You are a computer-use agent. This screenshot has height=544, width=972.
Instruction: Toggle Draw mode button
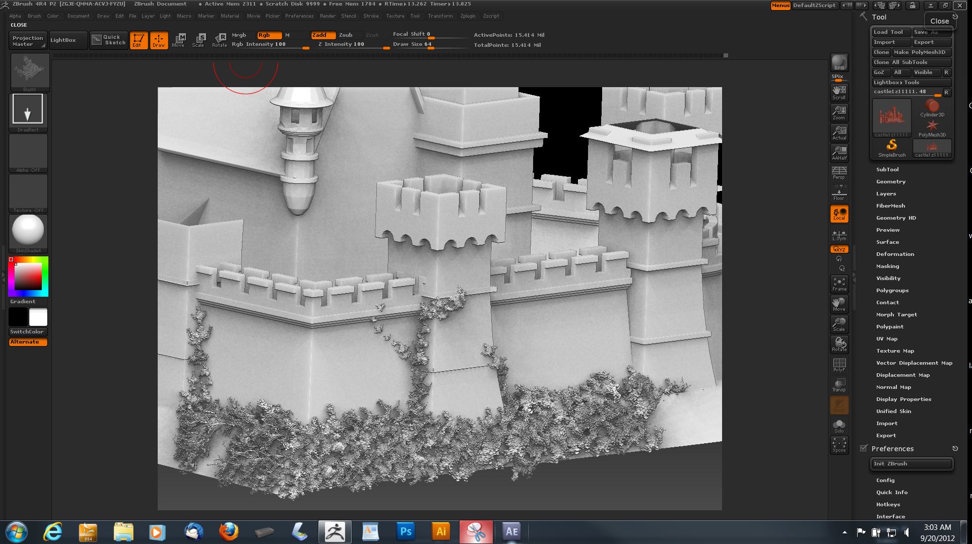(159, 40)
